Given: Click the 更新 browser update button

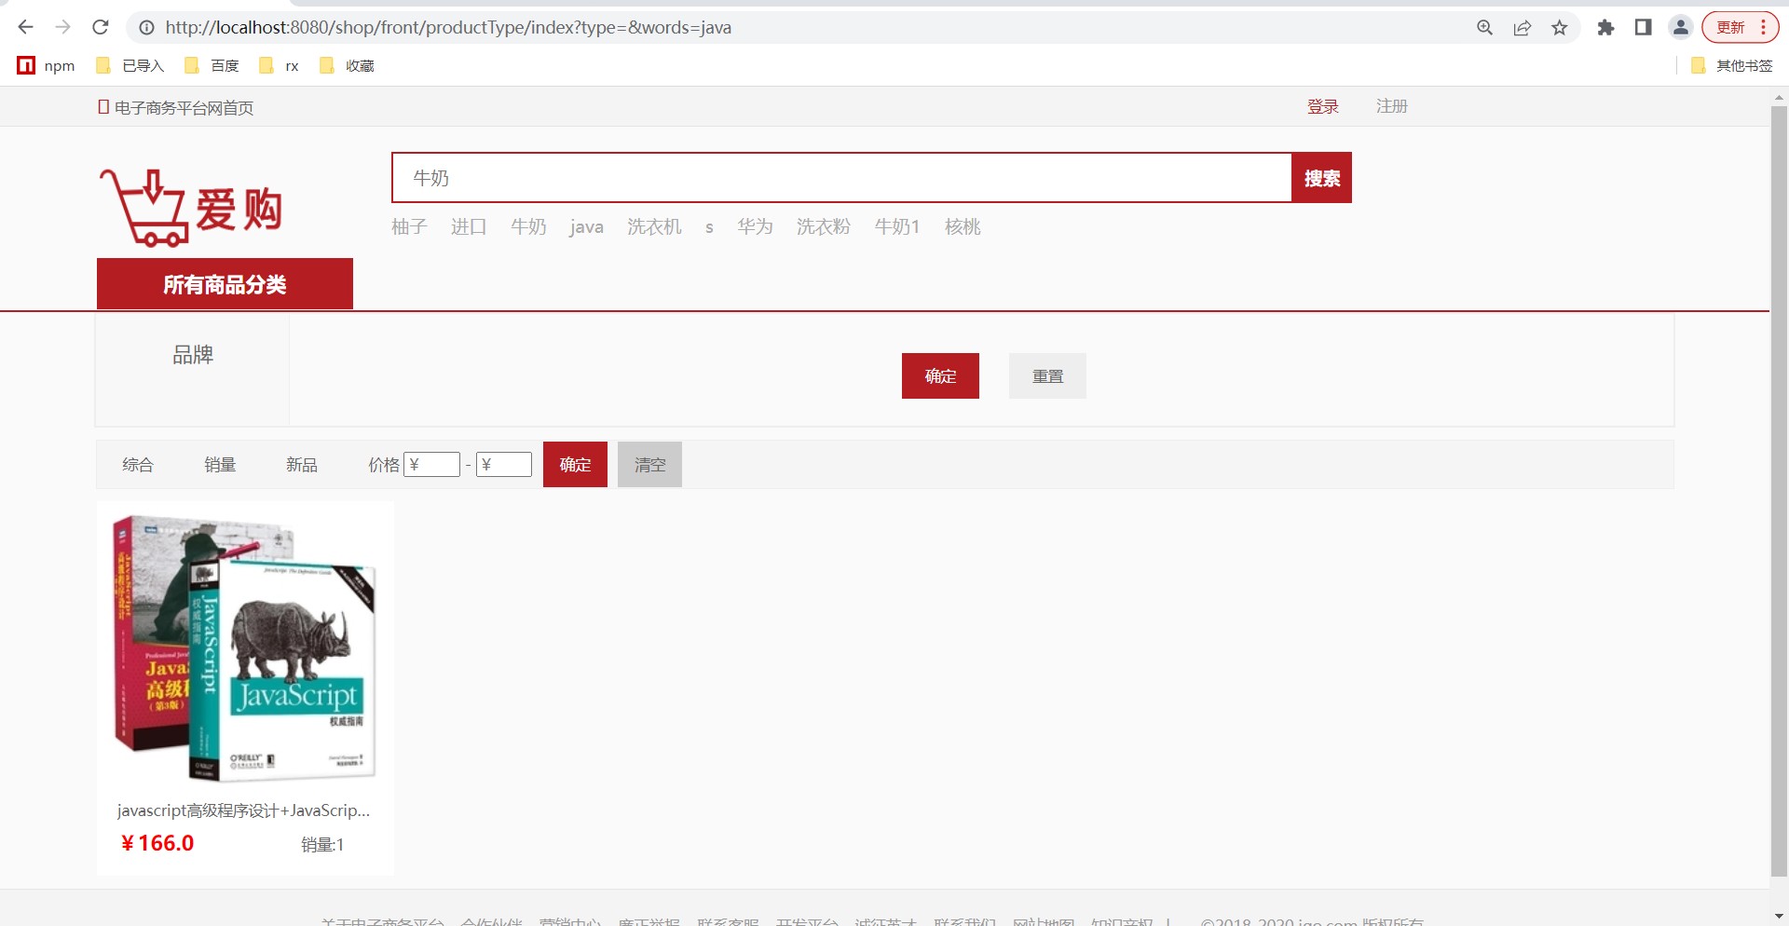Looking at the screenshot, I should coord(1740,27).
